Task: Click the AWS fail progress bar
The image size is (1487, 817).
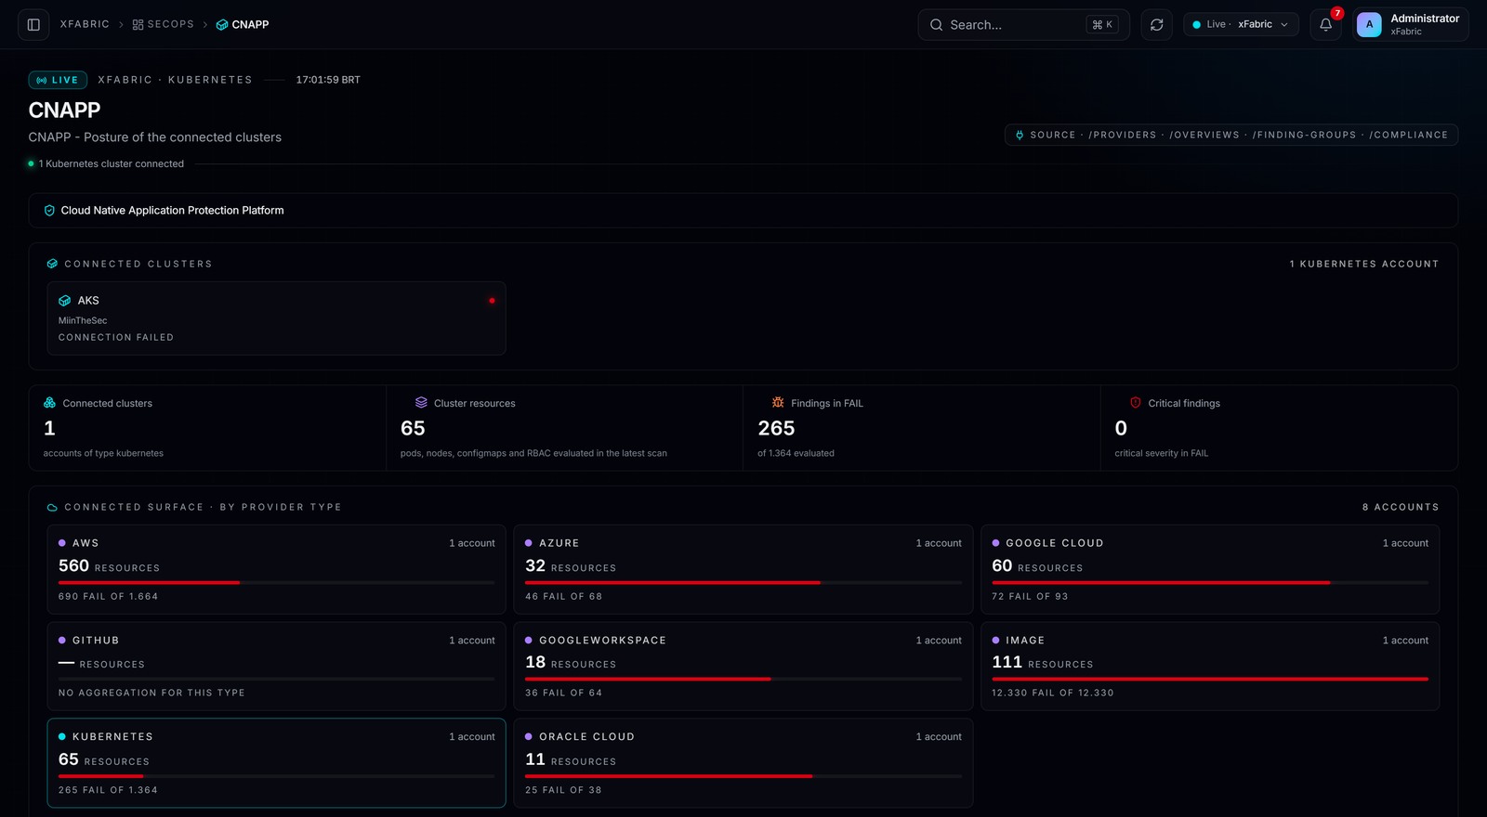Action: click(x=276, y=582)
